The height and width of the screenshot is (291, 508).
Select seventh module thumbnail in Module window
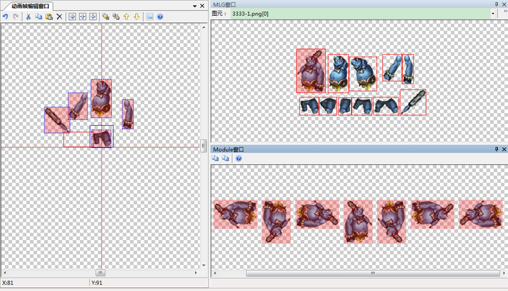tap(481, 215)
